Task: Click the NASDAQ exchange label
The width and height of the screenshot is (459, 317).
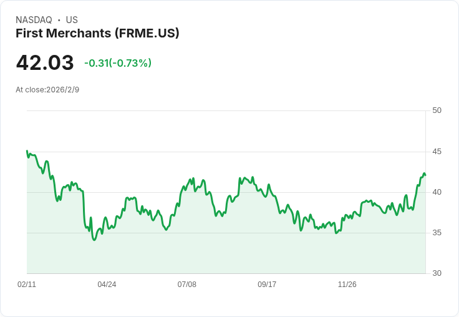Action: (x=34, y=20)
